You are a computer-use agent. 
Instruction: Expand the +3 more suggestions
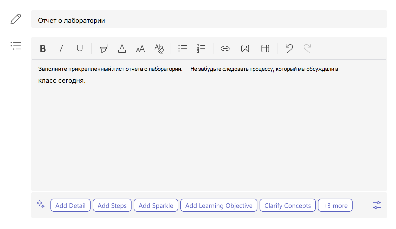point(335,205)
